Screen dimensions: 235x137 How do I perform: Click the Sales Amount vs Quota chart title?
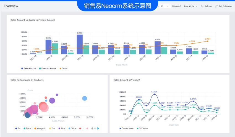click(33, 20)
